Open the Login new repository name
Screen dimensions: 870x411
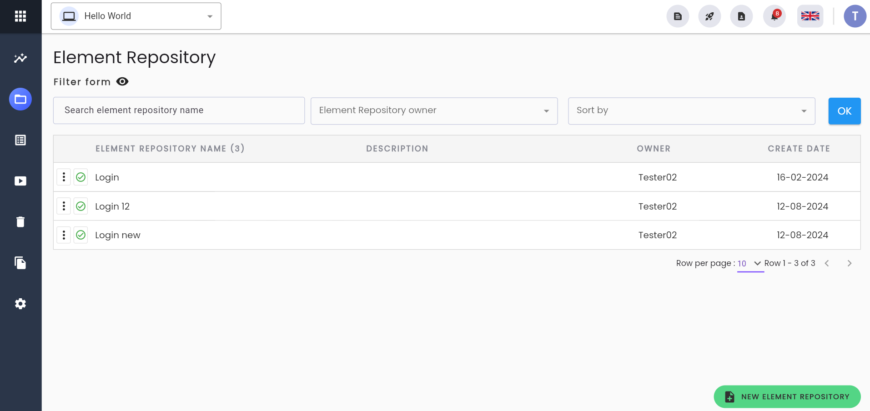(x=118, y=235)
